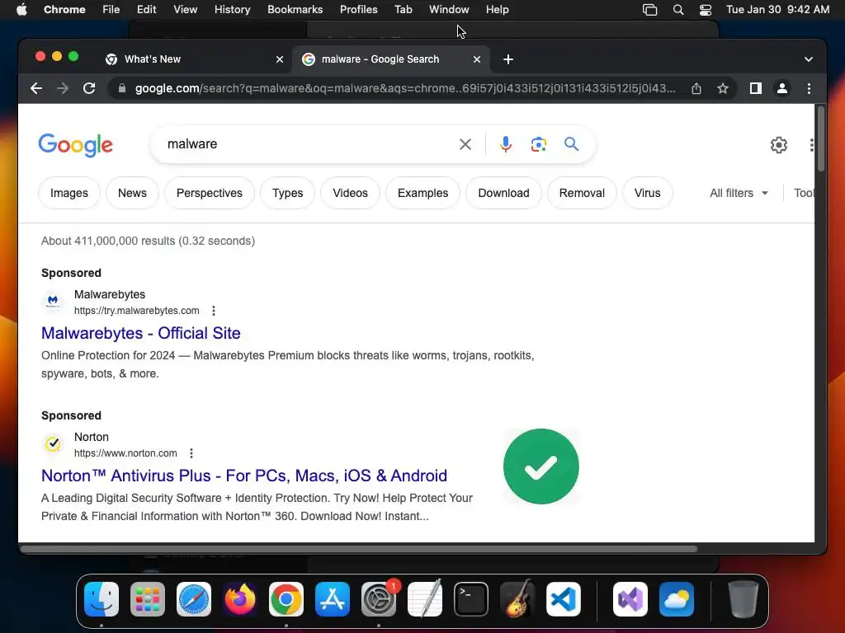
Task: Search by image with camera lens
Action: [x=538, y=144]
